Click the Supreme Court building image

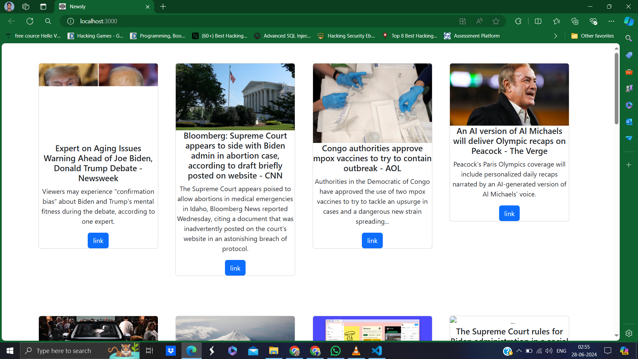(235, 97)
